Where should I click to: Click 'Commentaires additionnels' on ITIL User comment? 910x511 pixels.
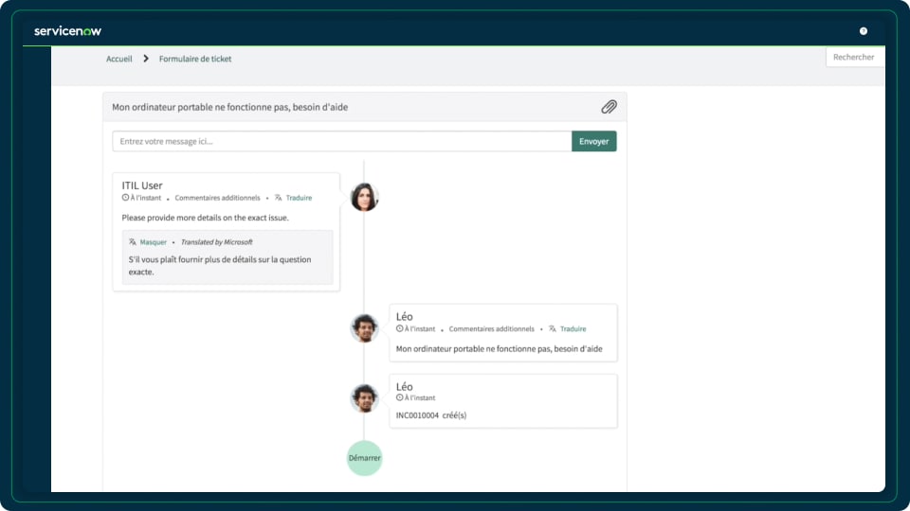tap(218, 198)
